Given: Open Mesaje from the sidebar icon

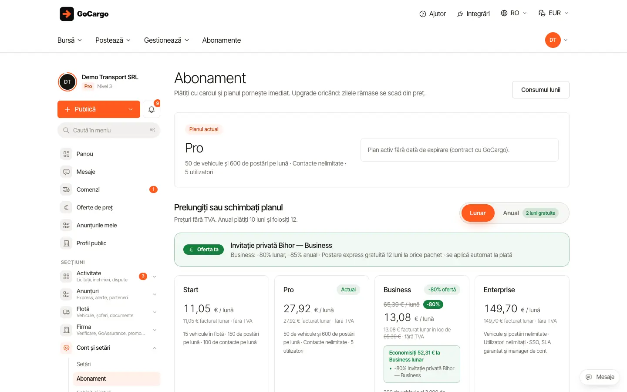Looking at the screenshot, I should pos(66,172).
